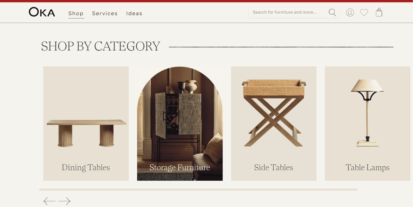Click the storage cabinet photo
This screenshot has height=207, width=413.
tap(179, 123)
